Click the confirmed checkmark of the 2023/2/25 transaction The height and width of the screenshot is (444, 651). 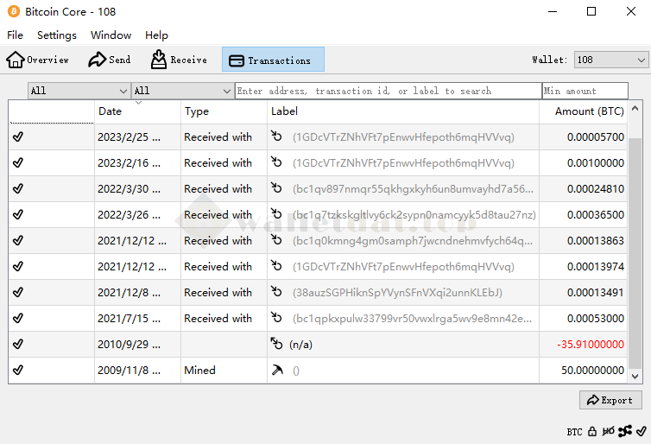point(18,137)
